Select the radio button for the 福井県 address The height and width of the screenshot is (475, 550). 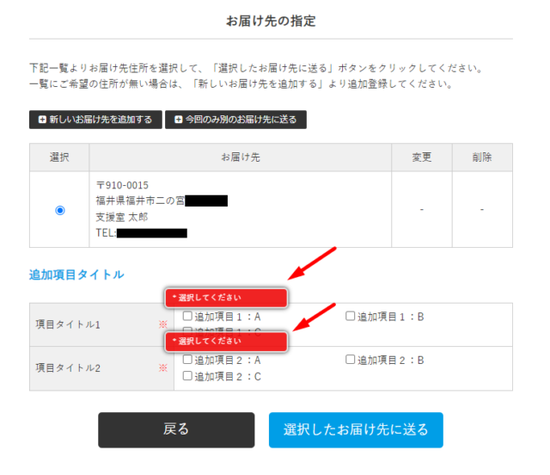click(59, 210)
